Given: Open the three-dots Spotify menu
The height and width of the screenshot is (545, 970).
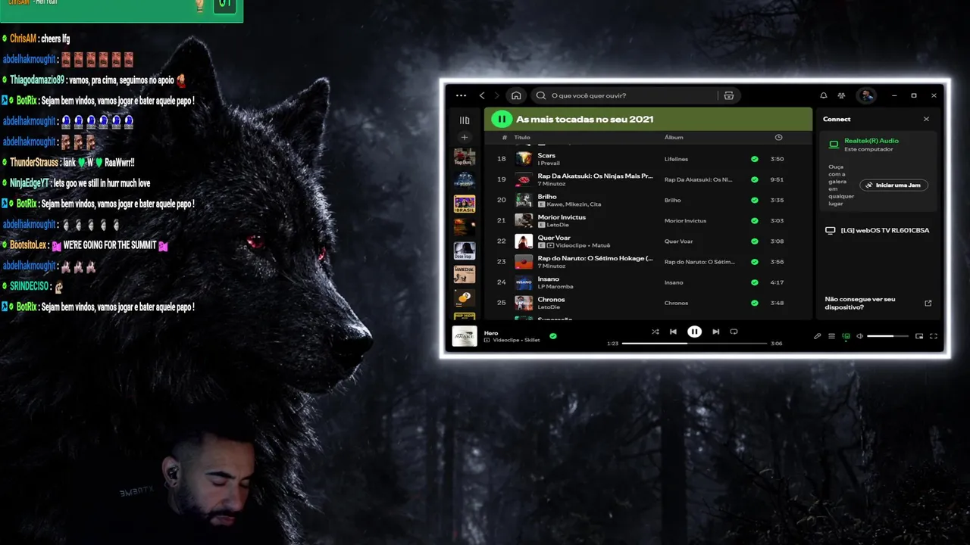Looking at the screenshot, I should click(461, 95).
